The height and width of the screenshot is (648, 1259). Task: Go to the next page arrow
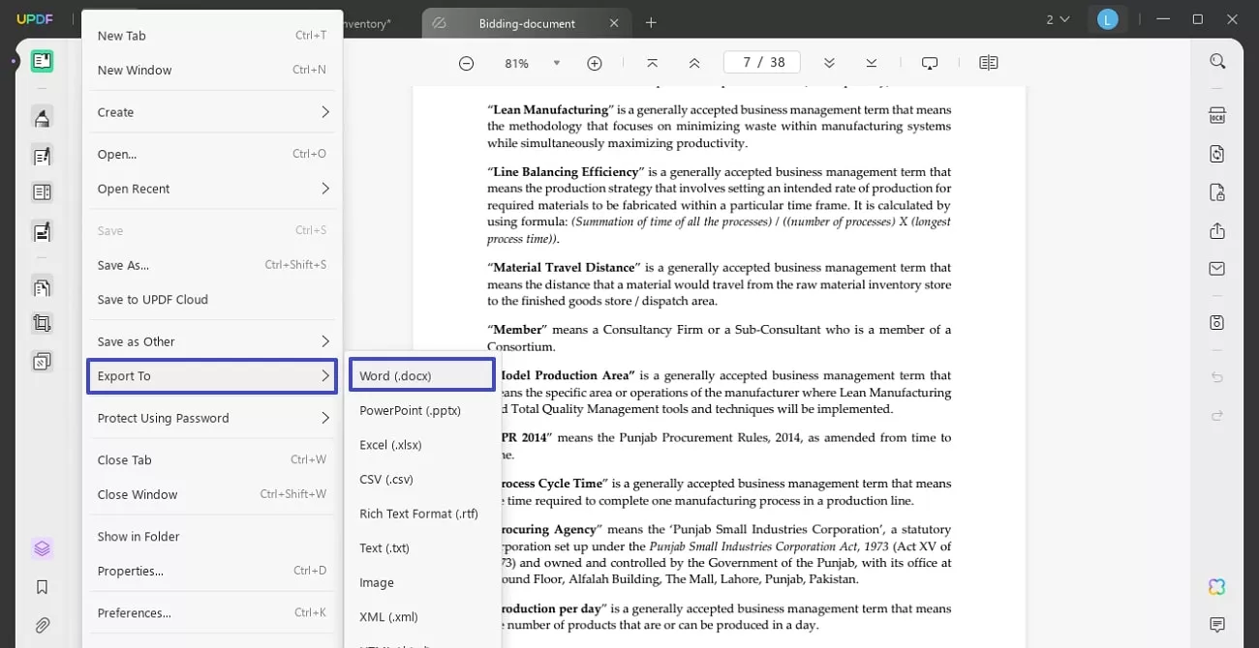click(829, 63)
